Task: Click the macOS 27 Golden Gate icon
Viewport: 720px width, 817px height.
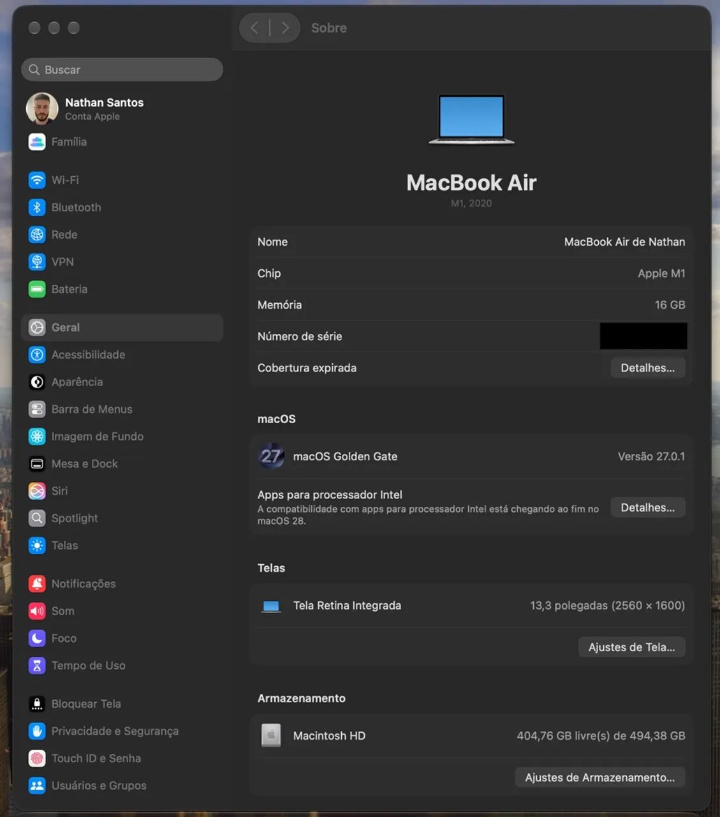Action: click(271, 456)
